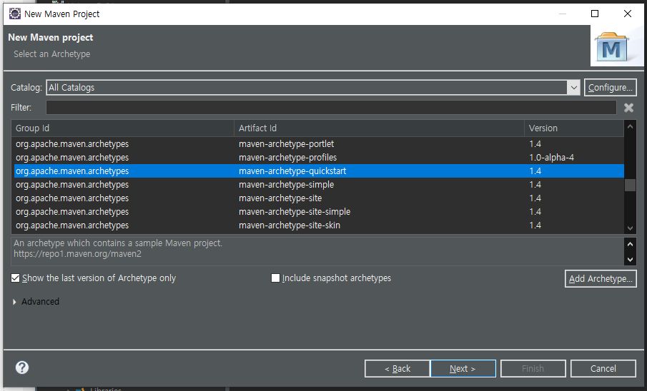Click description box scroll down arrow
647x391 pixels.
630,260
